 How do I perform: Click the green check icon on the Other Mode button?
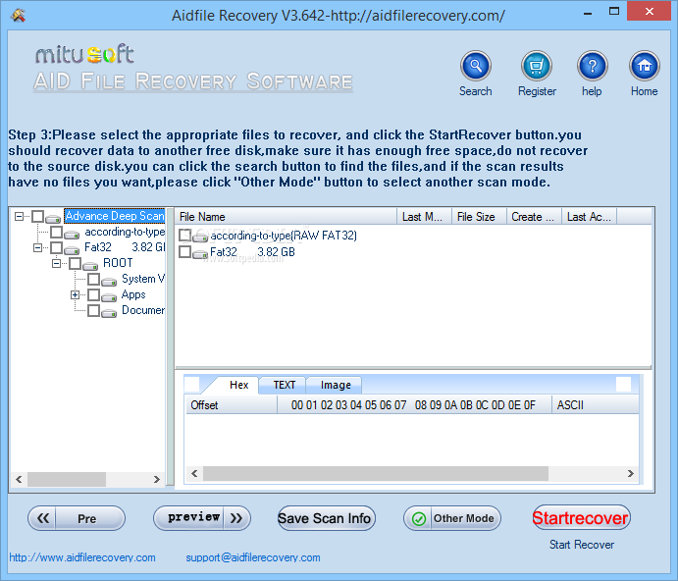click(x=419, y=519)
